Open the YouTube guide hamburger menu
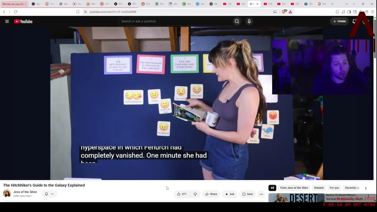 [7, 21]
